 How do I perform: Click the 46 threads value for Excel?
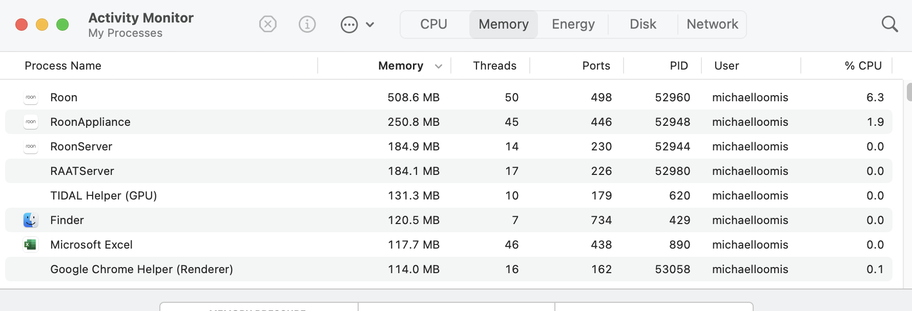[512, 245]
